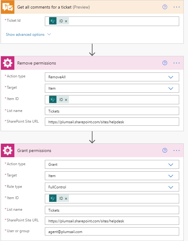Viewport: 188px width, 241px height.
Task: Click the Grant permissions gear icon
Action: tap(8, 150)
